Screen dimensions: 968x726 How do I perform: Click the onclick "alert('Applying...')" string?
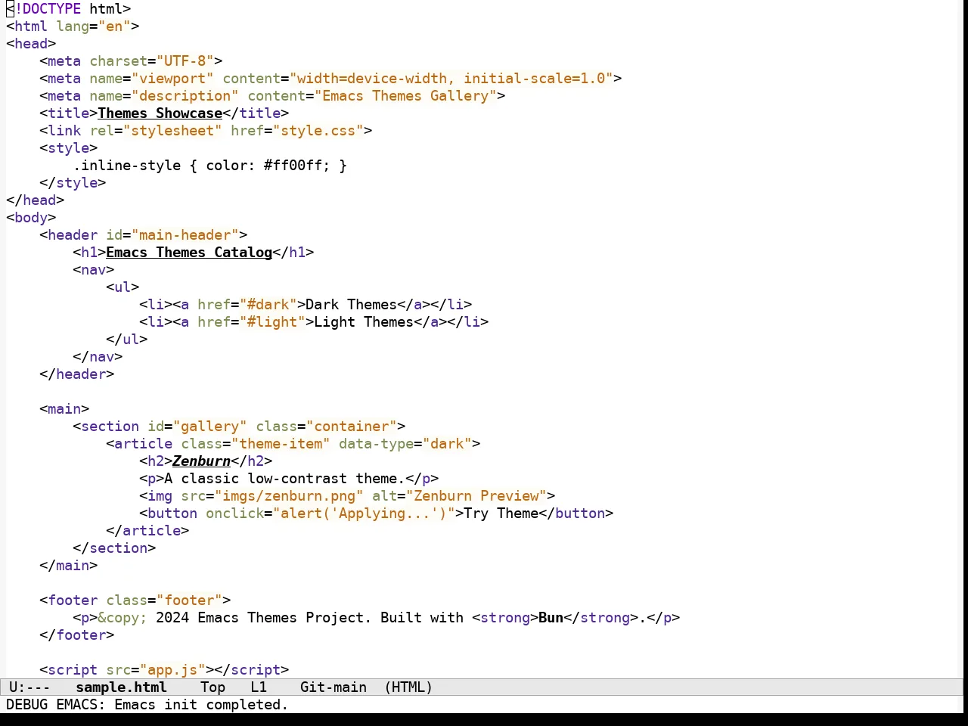pyautogui.click(x=364, y=513)
